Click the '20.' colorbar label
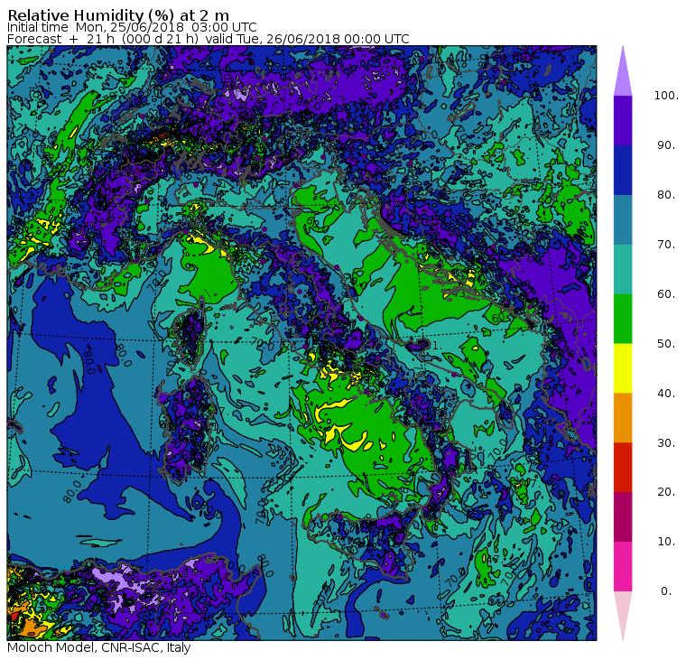 (x=666, y=492)
